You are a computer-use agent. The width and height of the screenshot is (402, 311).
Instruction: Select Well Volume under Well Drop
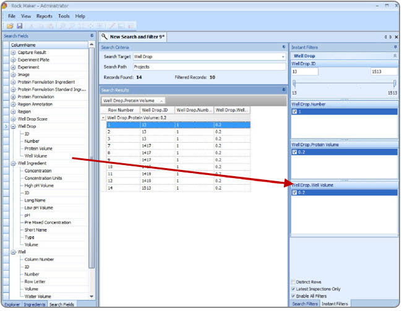pos(36,156)
